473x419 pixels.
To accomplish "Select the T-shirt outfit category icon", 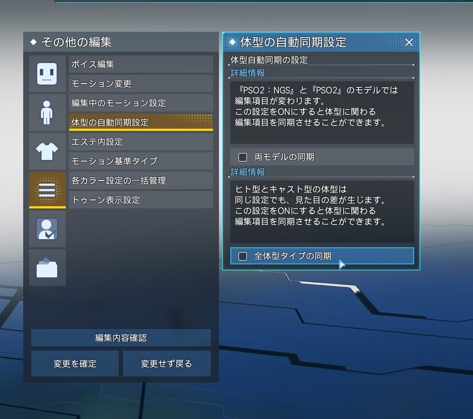I will [47, 151].
